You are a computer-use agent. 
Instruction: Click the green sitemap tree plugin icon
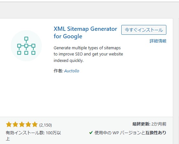point(26,46)
